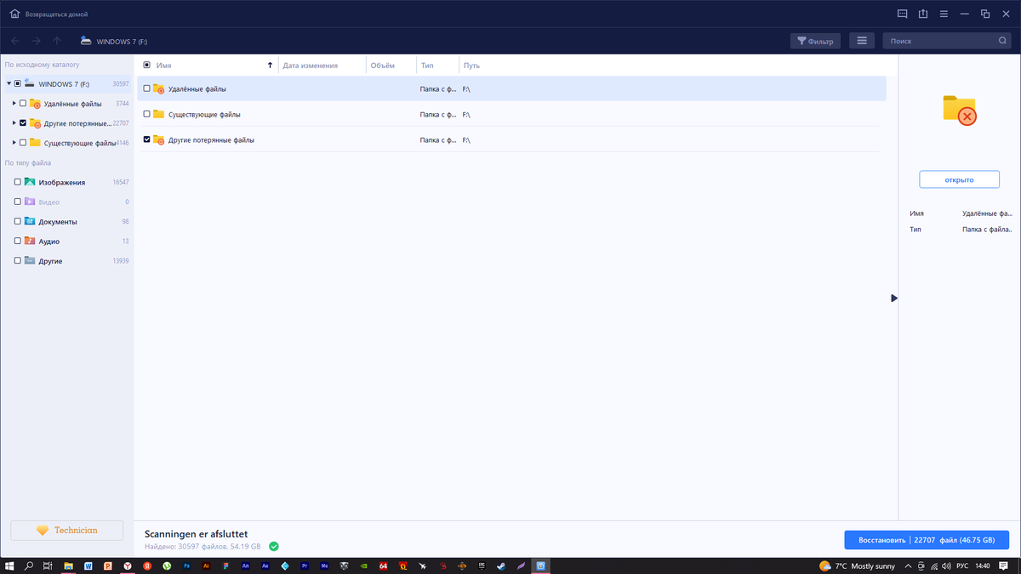Uncheck Другие потерянные checkbox in tree
Image resolution: width=1021 pixels, height=574 pixels.
(23, 123)
